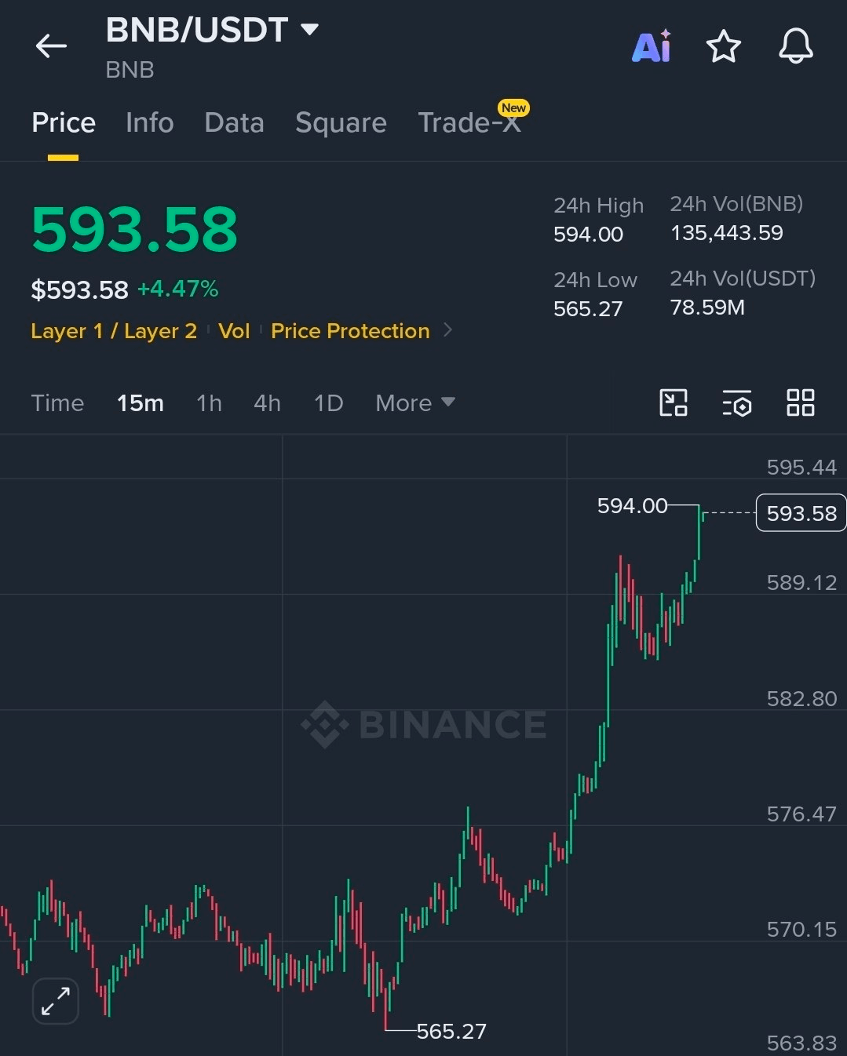Tap the Price Protection link

pos(350,331)
